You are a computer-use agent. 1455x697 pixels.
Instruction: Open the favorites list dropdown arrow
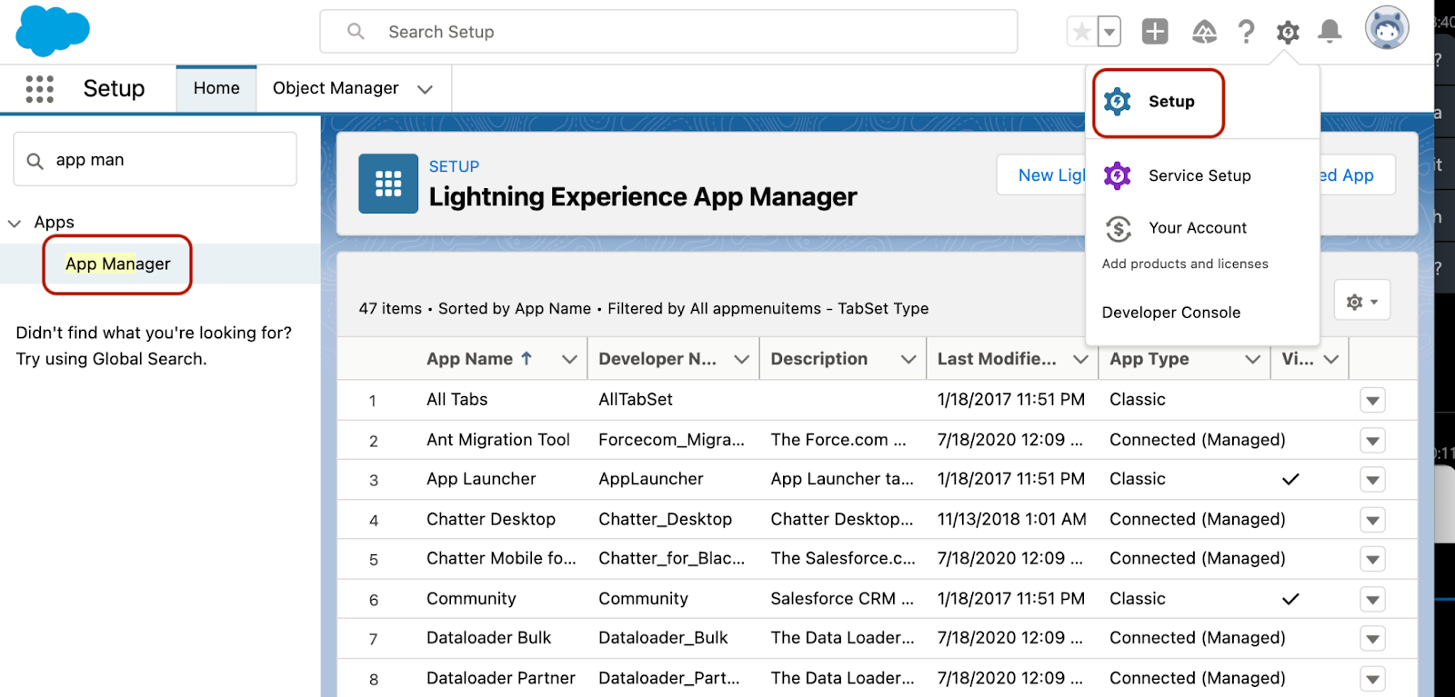click(x=1109, y=32)
